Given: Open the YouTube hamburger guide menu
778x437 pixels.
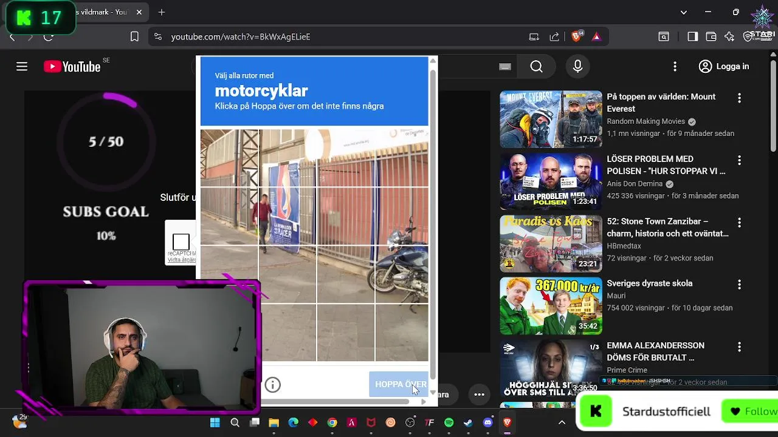Looking at the screenshot, I should point(22,67).
